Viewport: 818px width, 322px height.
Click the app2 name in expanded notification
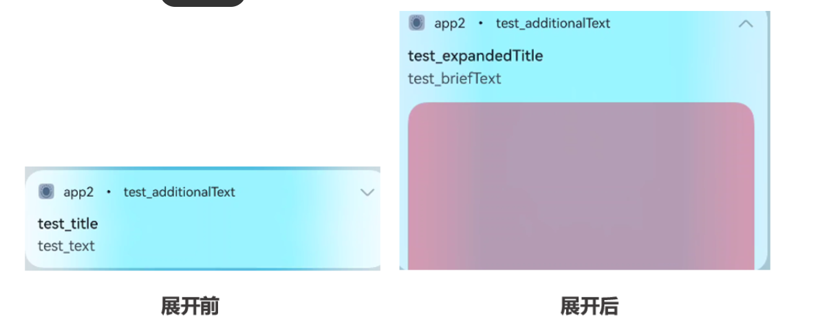coord(450,23)
